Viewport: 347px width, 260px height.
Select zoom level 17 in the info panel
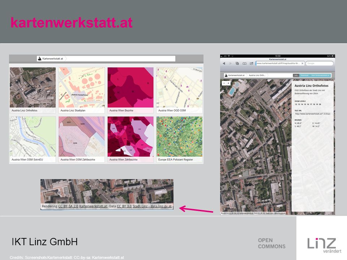[311, 104]
